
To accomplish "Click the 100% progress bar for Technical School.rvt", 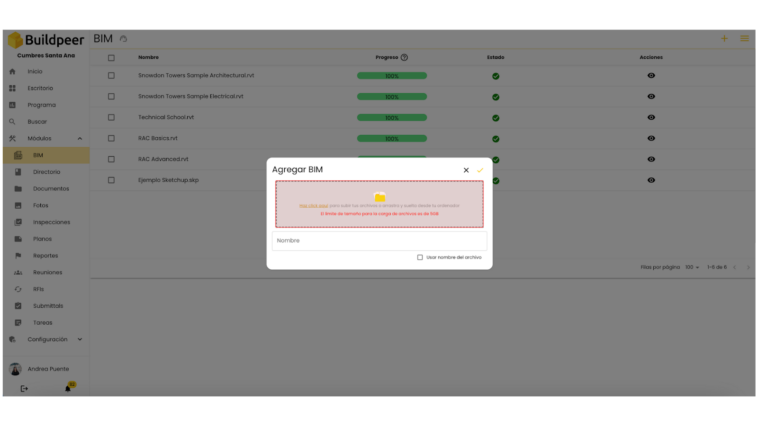I will 392,117.
